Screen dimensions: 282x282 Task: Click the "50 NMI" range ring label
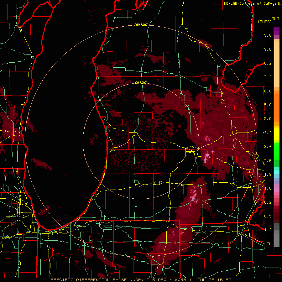coord(141,83)
